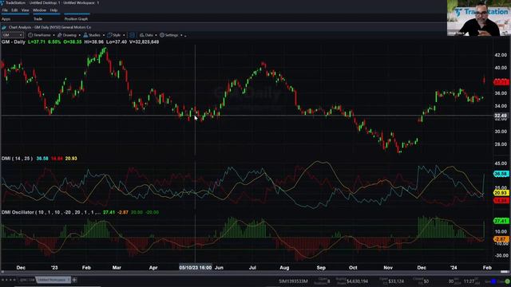Click the Settings gear icon
511x287 pixels.
click(162, 35)
